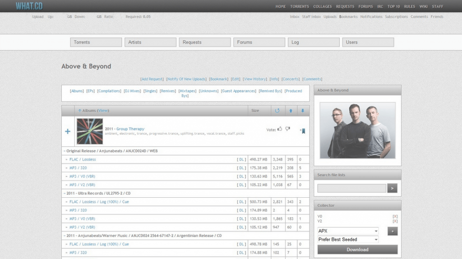Remove V0 from collector list
462x259 pixels.
click(x=395, y=216)
